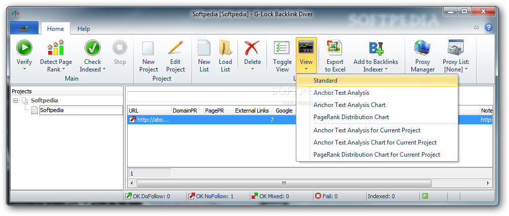The width and height of the screenshot is (509, 216).
Task: Sort by the URL column header
Action: [149, 111]
